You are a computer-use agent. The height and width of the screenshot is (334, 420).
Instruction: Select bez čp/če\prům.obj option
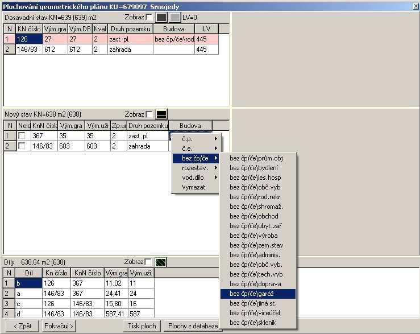click(258, 158)
